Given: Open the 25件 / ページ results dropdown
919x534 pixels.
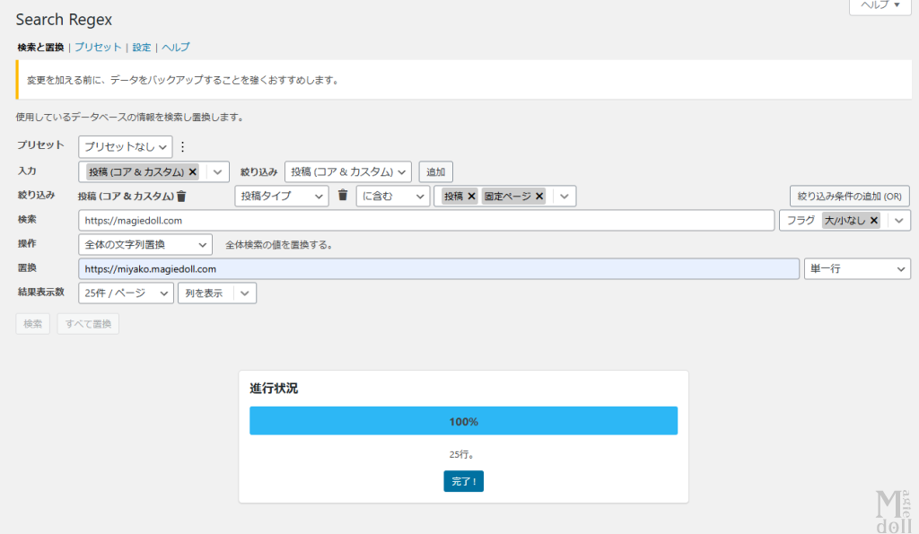Looking at the screenshot, I should pyautogui.click(x=127, y=293).
